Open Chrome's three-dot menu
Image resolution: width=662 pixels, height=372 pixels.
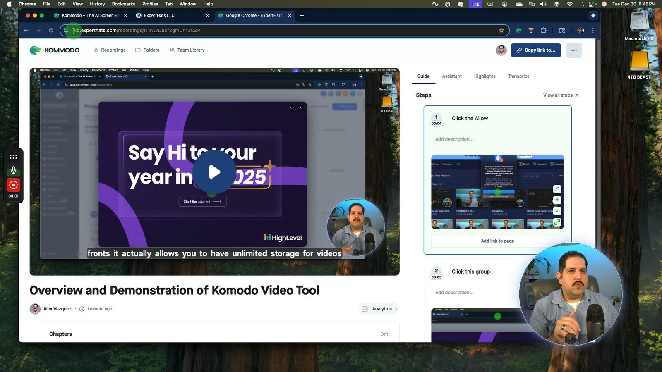pos(593,30)
